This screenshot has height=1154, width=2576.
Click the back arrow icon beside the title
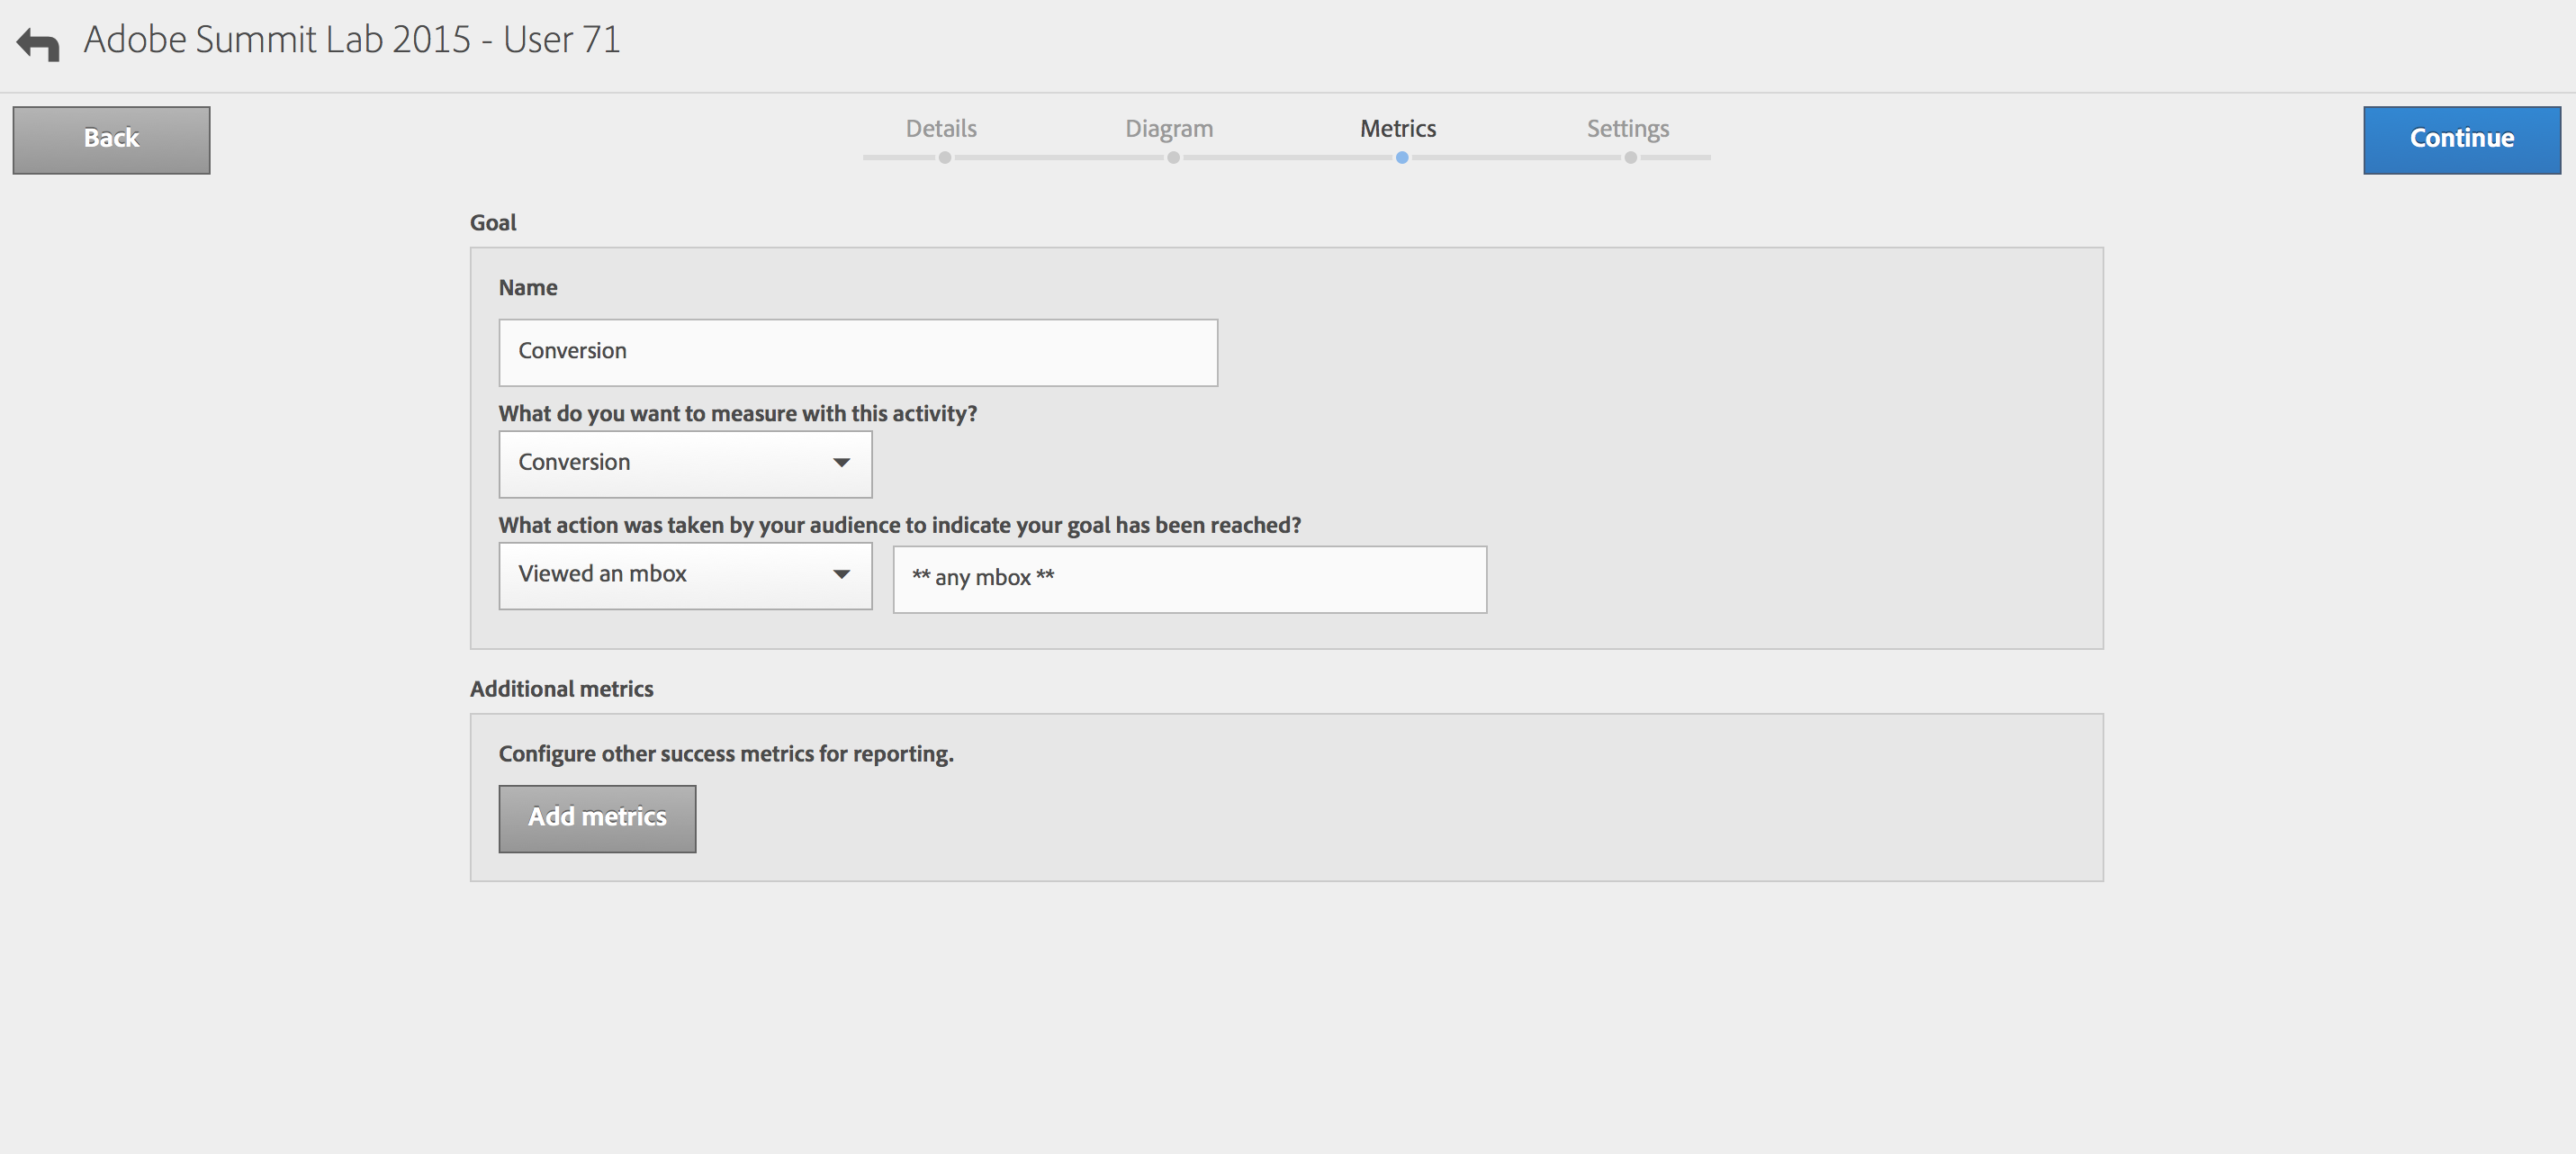point(38,44)
